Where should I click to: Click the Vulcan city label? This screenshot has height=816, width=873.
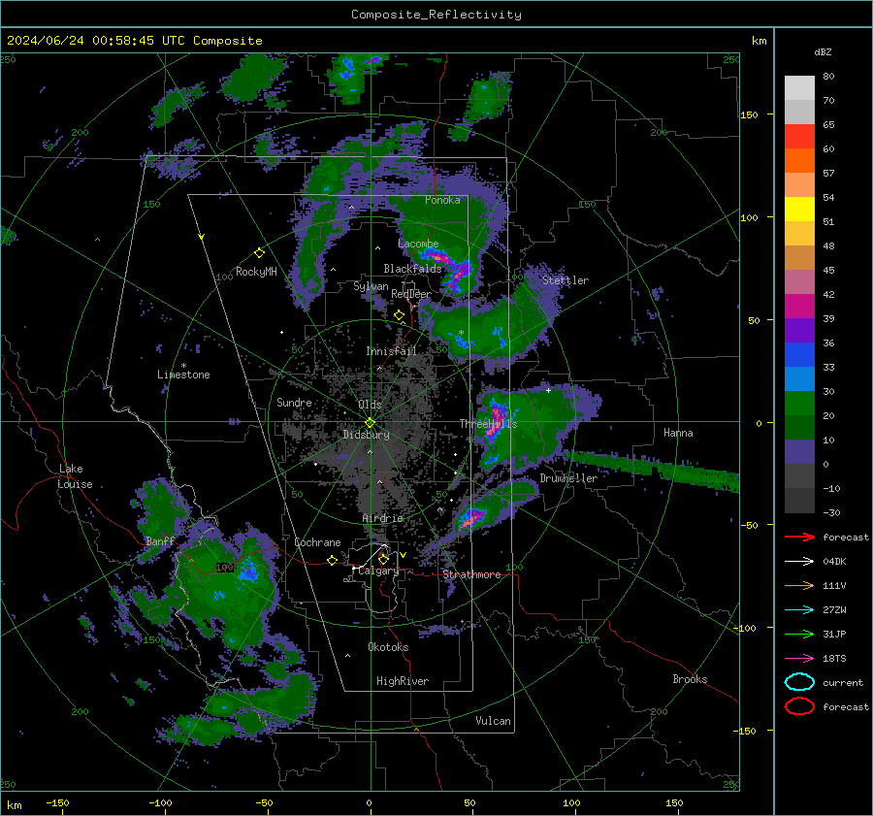[493, 721]
